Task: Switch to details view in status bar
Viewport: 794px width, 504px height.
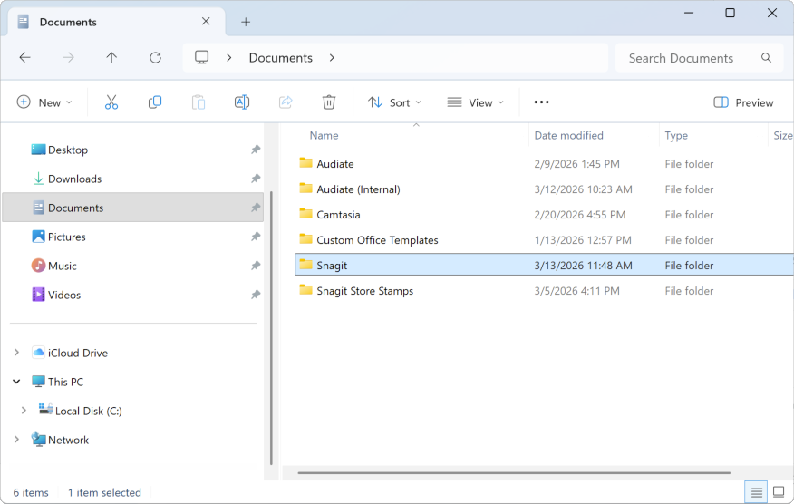Action: coord(757,492)
